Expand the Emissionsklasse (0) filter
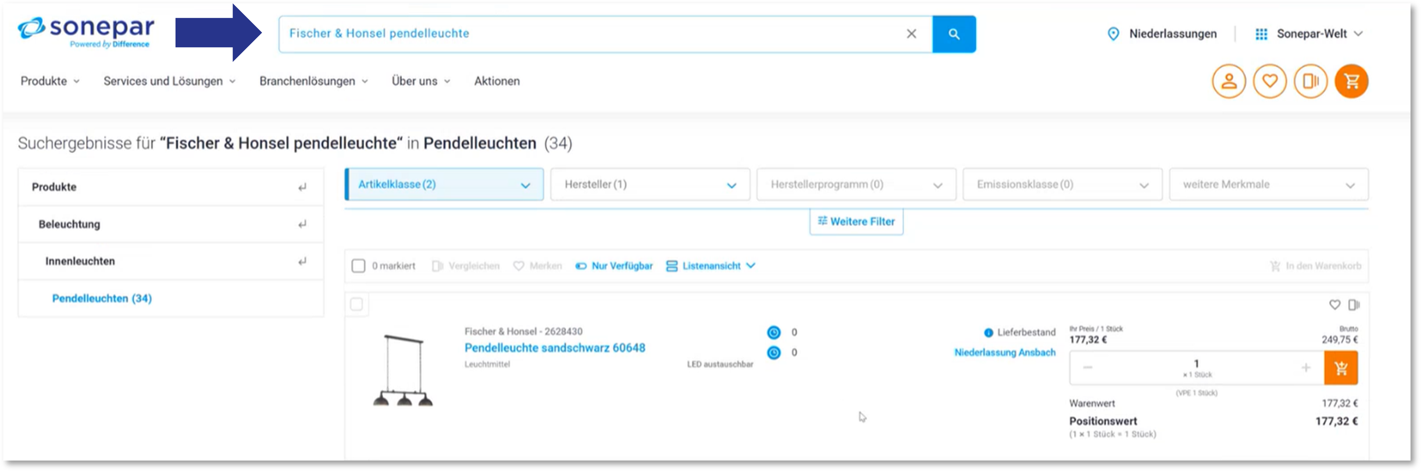This screenshot has height=471, width=1421. (1062, 185)
